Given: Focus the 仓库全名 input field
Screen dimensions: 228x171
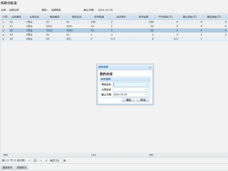Looking at the screenshot, I should click(129, 90).
